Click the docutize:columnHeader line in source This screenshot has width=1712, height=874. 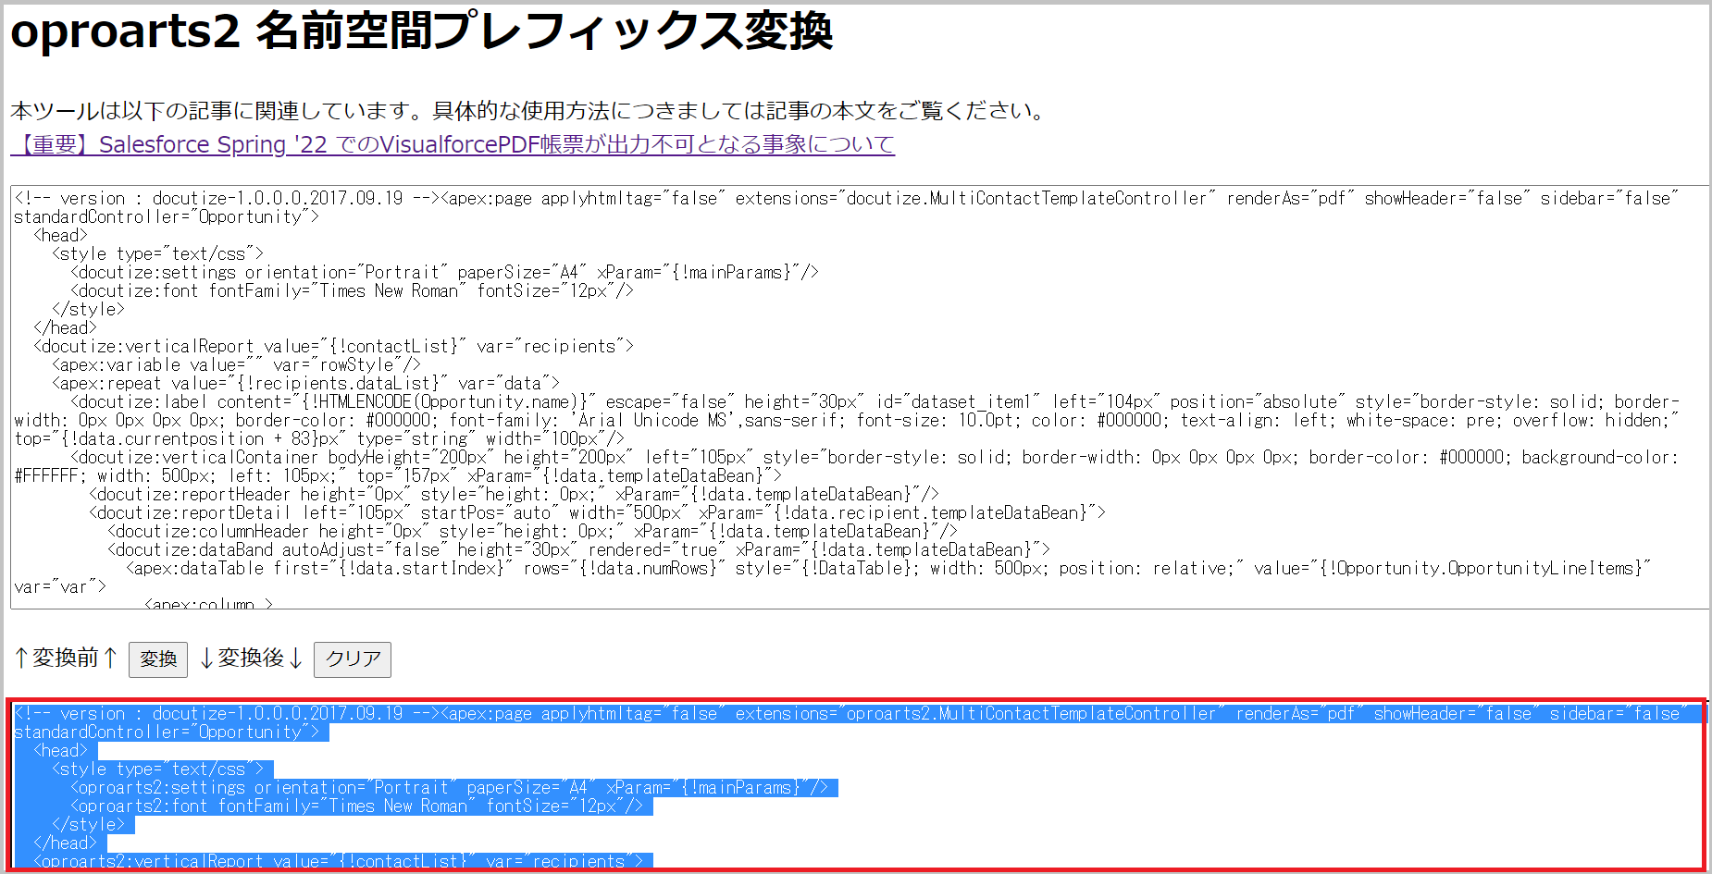[x=532, y=531]
